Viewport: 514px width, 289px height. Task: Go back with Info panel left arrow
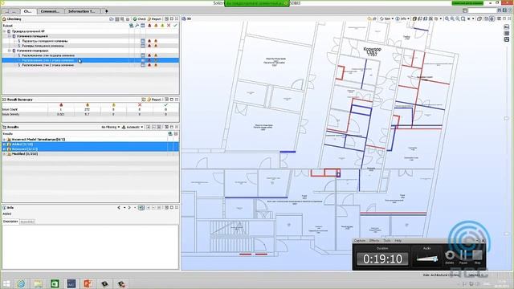click(x=119, y=208)
